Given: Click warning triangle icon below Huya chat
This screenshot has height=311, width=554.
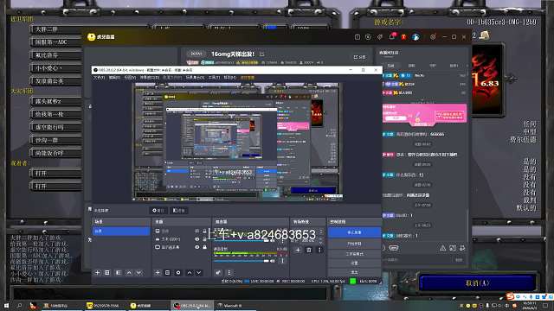Looking at the screenshot, I should [x=442, y=248].
